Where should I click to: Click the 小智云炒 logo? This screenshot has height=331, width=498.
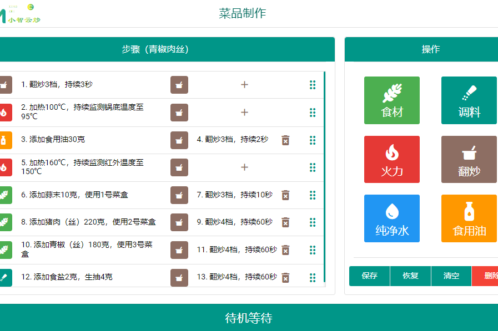click(x=22, y=14)
